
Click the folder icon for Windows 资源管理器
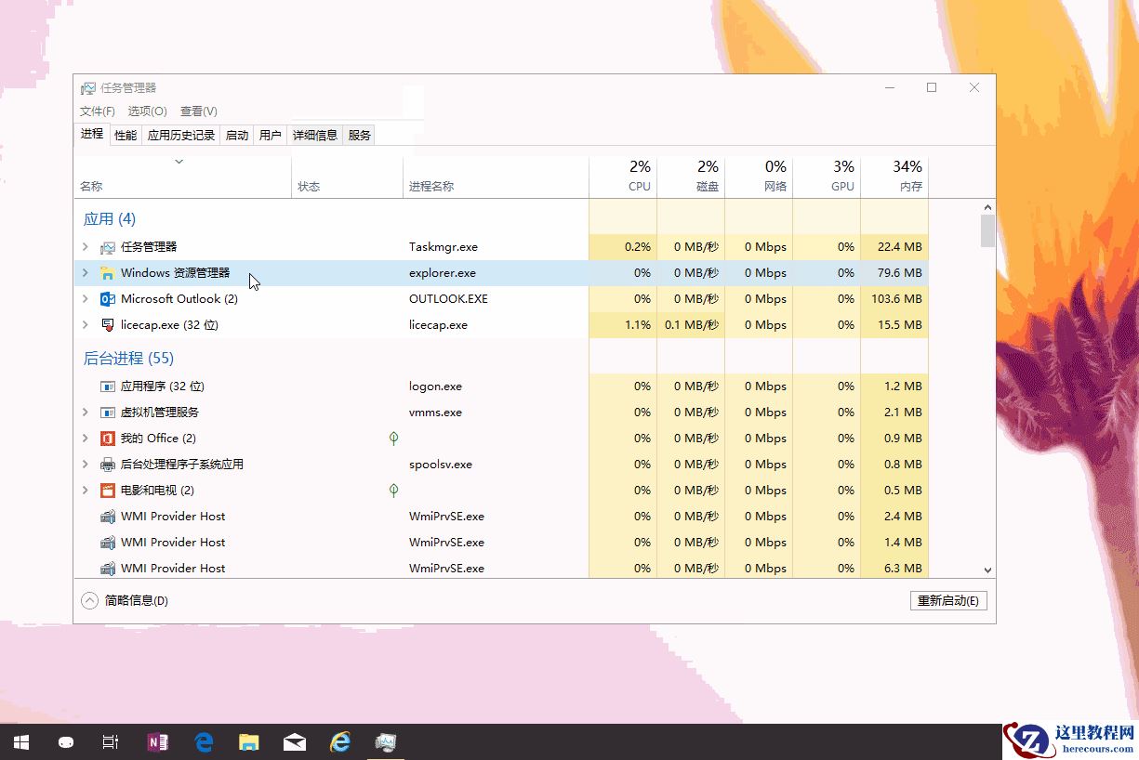[108, 272]
